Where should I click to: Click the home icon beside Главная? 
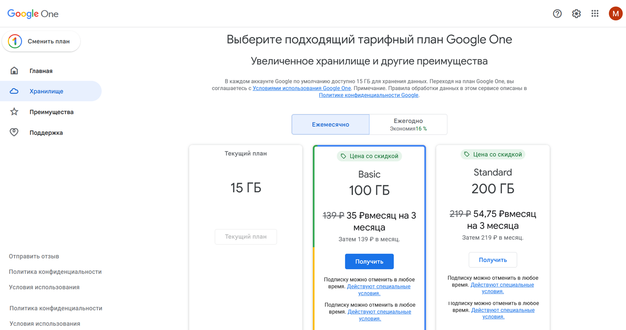pyautogui.click(x=14, y=71)
